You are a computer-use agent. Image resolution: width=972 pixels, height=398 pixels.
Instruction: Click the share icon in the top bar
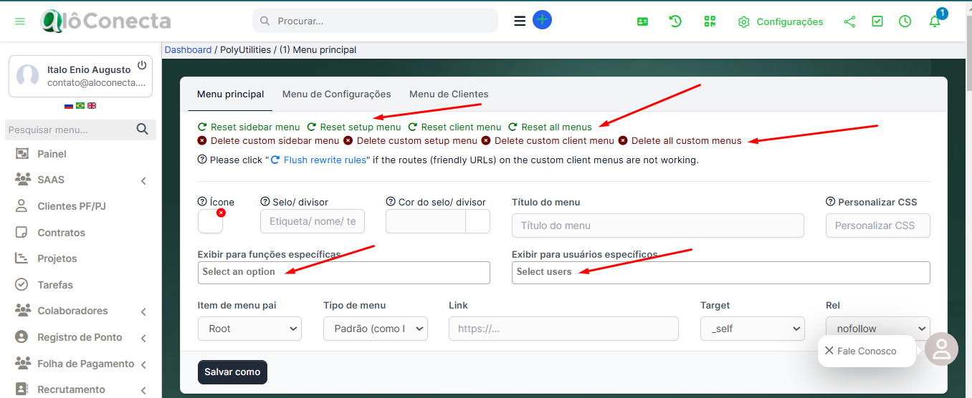849,21
